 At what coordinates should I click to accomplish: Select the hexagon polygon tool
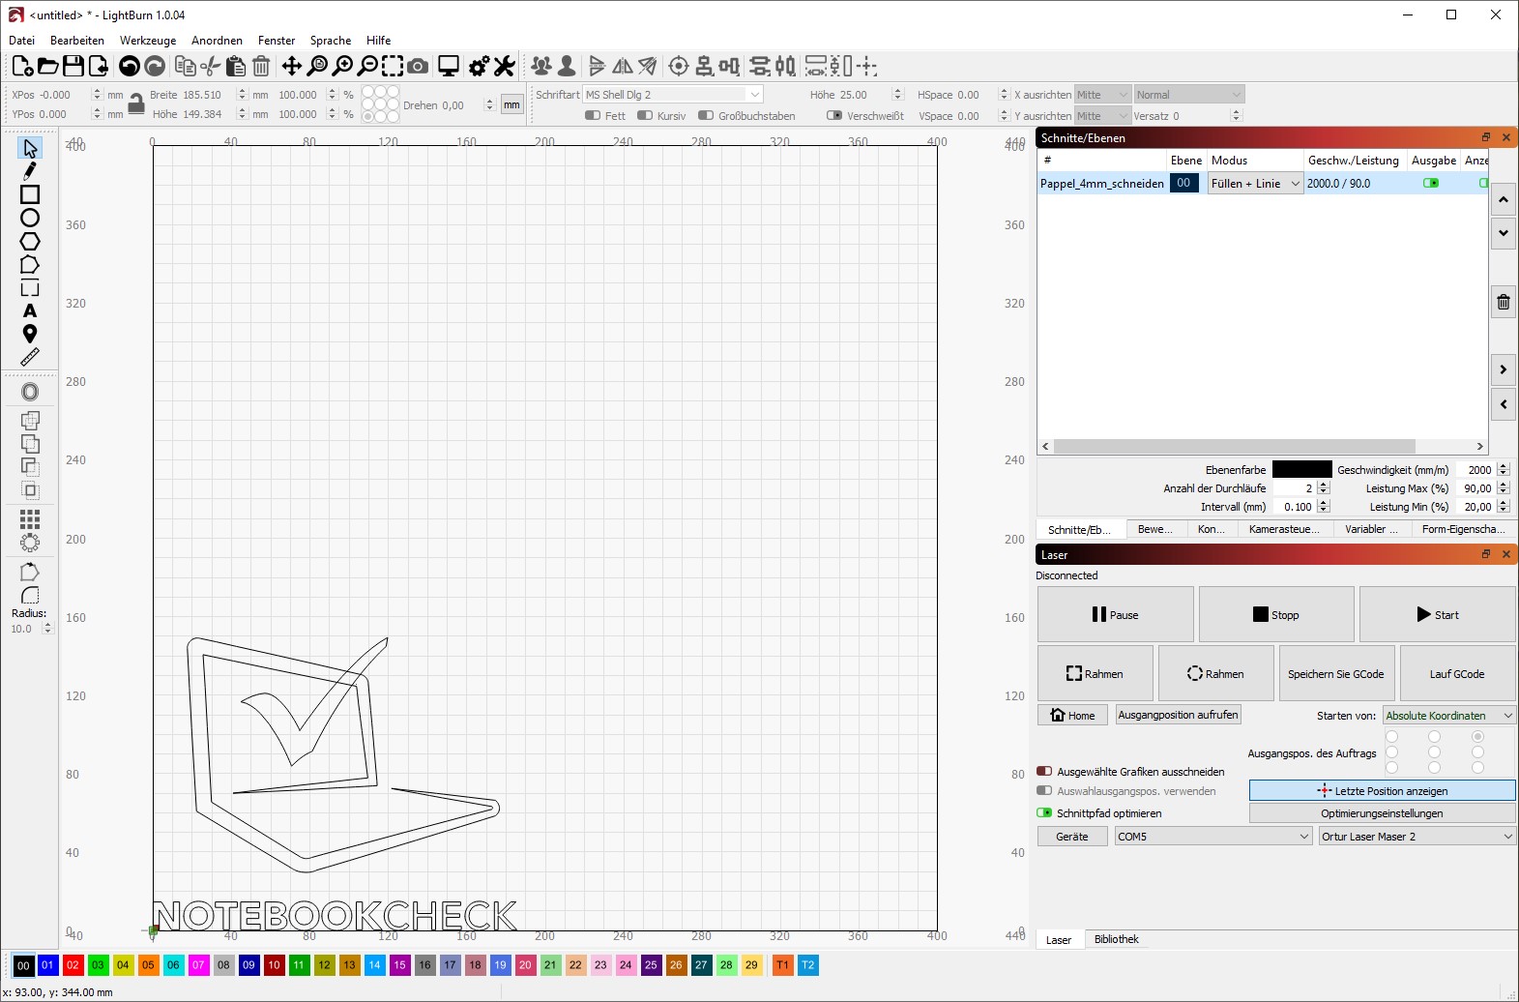[30, 241]
